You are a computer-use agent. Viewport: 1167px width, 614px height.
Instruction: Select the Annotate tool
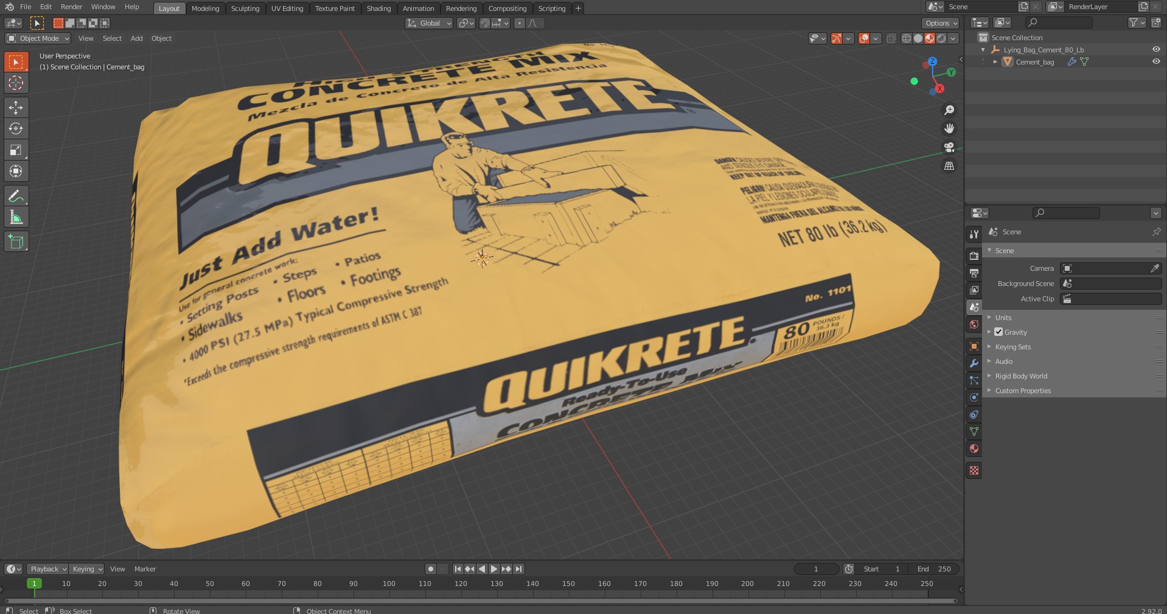tap(16, 196)
